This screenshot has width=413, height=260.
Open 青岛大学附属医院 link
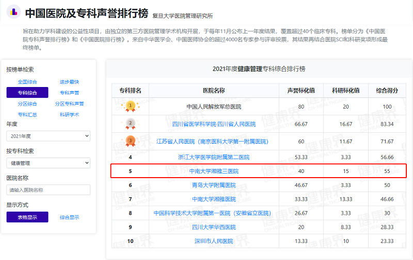coord(214,185)
